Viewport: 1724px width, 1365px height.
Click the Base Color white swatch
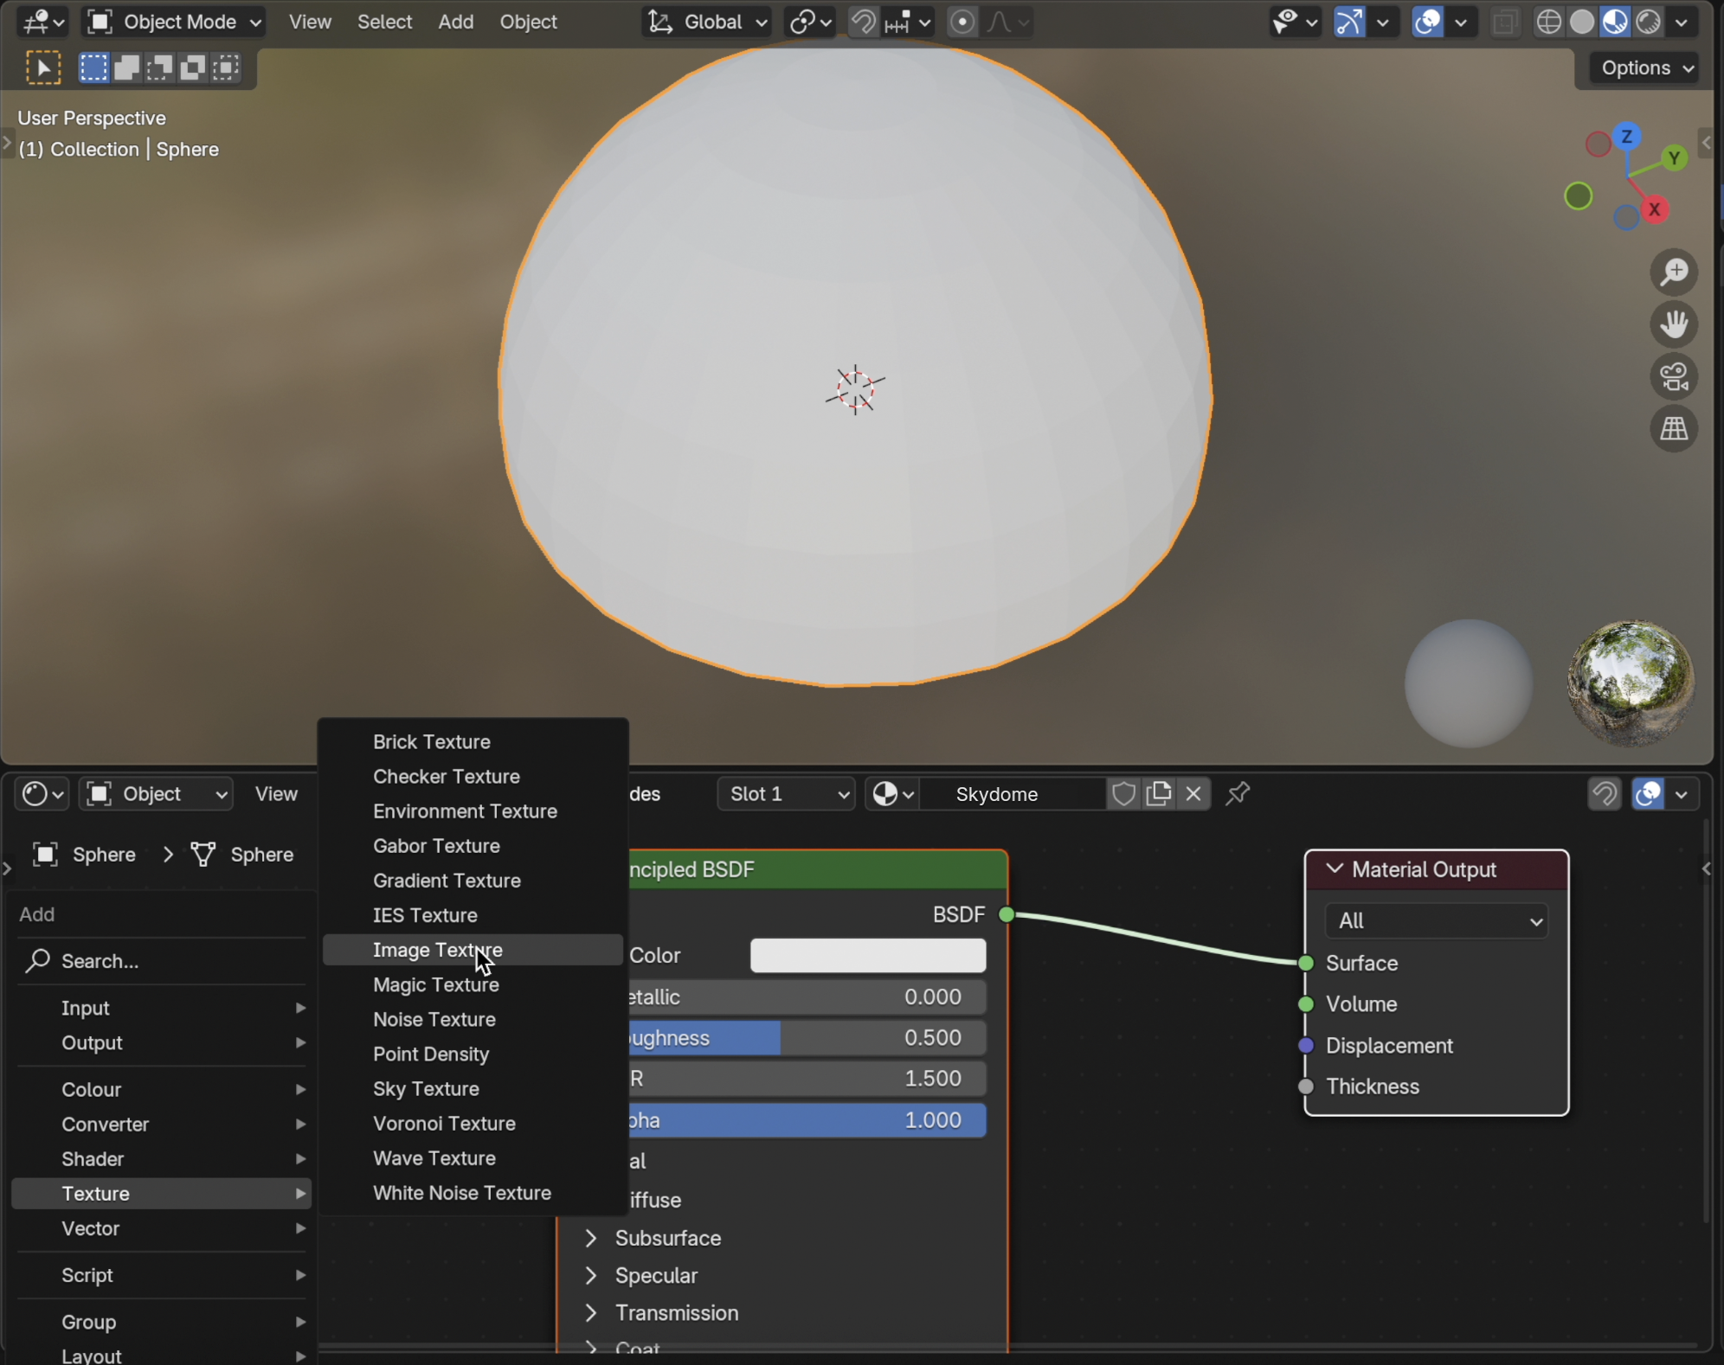[867, 956]
